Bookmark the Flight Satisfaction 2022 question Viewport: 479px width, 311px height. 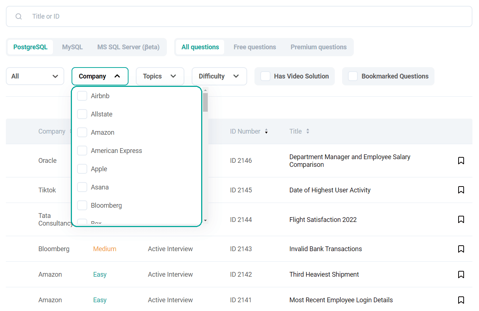click(461, 219)
